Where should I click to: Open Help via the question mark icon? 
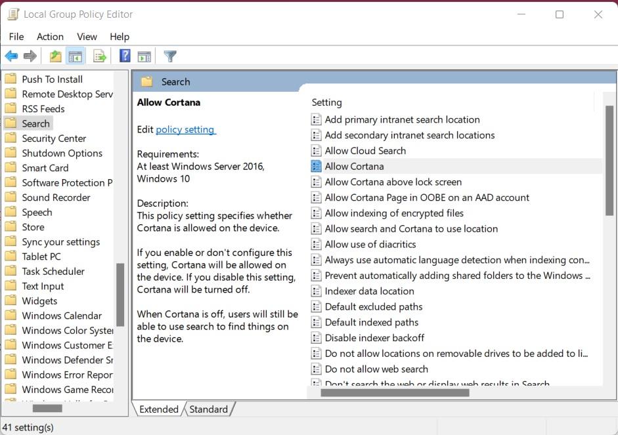click(x=125, y=56)
